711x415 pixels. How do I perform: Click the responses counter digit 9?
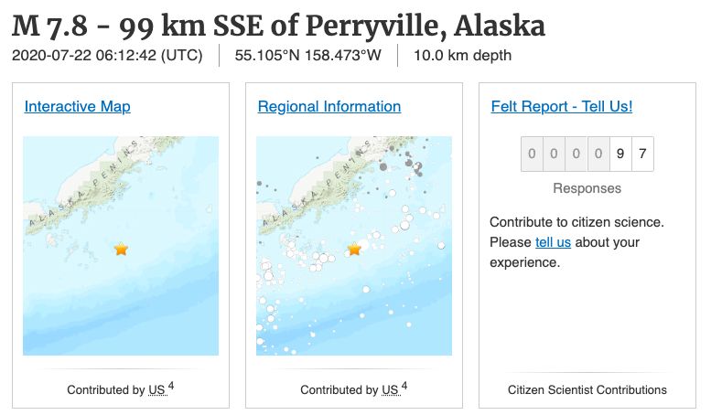[620, 154]
